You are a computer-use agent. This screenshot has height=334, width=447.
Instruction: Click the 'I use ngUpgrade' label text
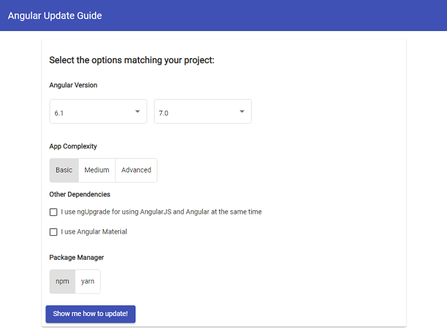[161, 212]
